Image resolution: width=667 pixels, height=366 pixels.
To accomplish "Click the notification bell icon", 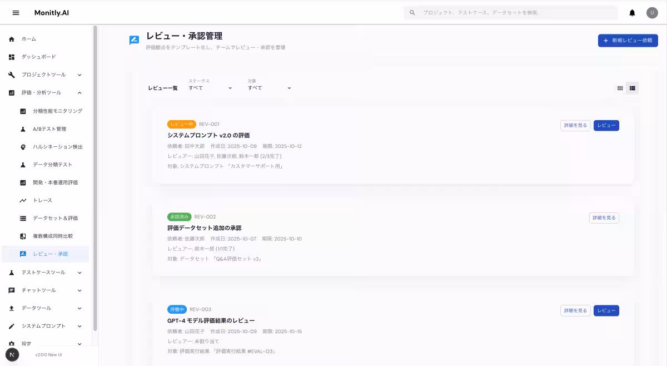I will pos(632,12).
